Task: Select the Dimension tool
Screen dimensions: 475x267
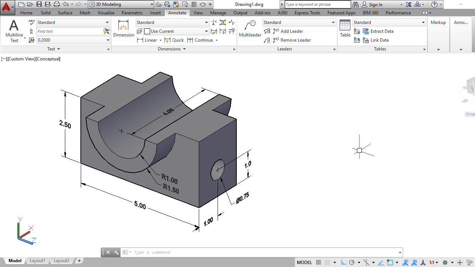Action: point(124,29)
